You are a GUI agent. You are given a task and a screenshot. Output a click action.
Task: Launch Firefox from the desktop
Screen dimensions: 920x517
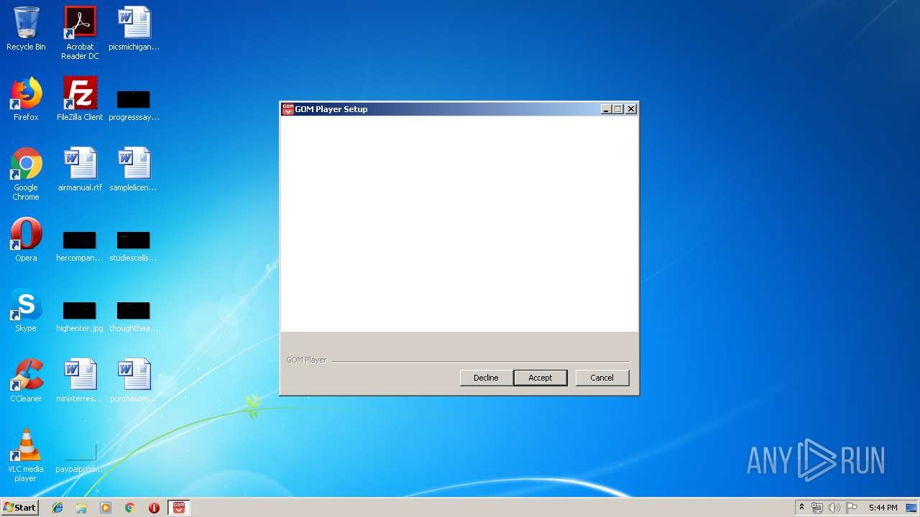(x=26, y=99)
